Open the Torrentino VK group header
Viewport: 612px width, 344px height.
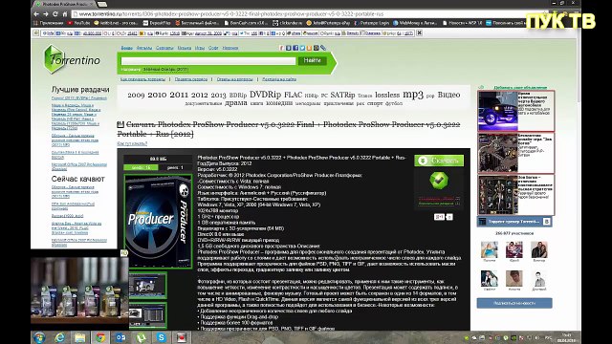point(514,222)
